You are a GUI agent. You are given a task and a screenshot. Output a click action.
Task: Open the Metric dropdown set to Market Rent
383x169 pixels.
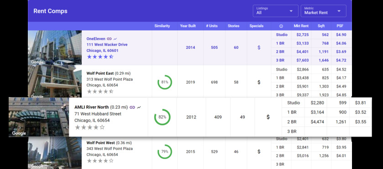click(x=323, y=11)
